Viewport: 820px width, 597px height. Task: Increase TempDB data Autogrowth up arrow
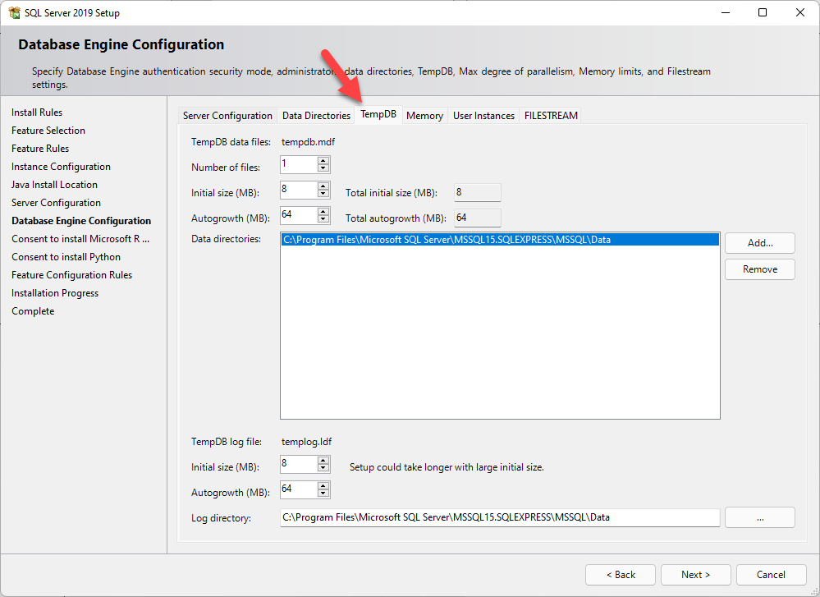click(323, 211)
